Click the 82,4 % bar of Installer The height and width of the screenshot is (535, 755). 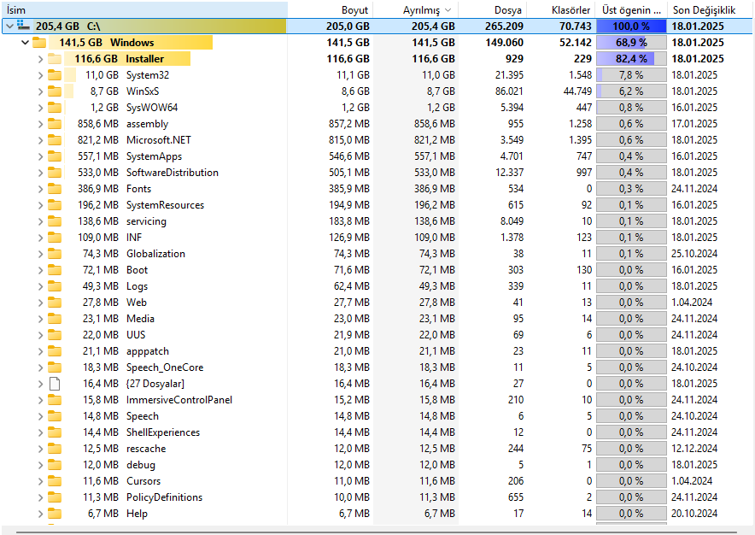click(x=631, y=59)
